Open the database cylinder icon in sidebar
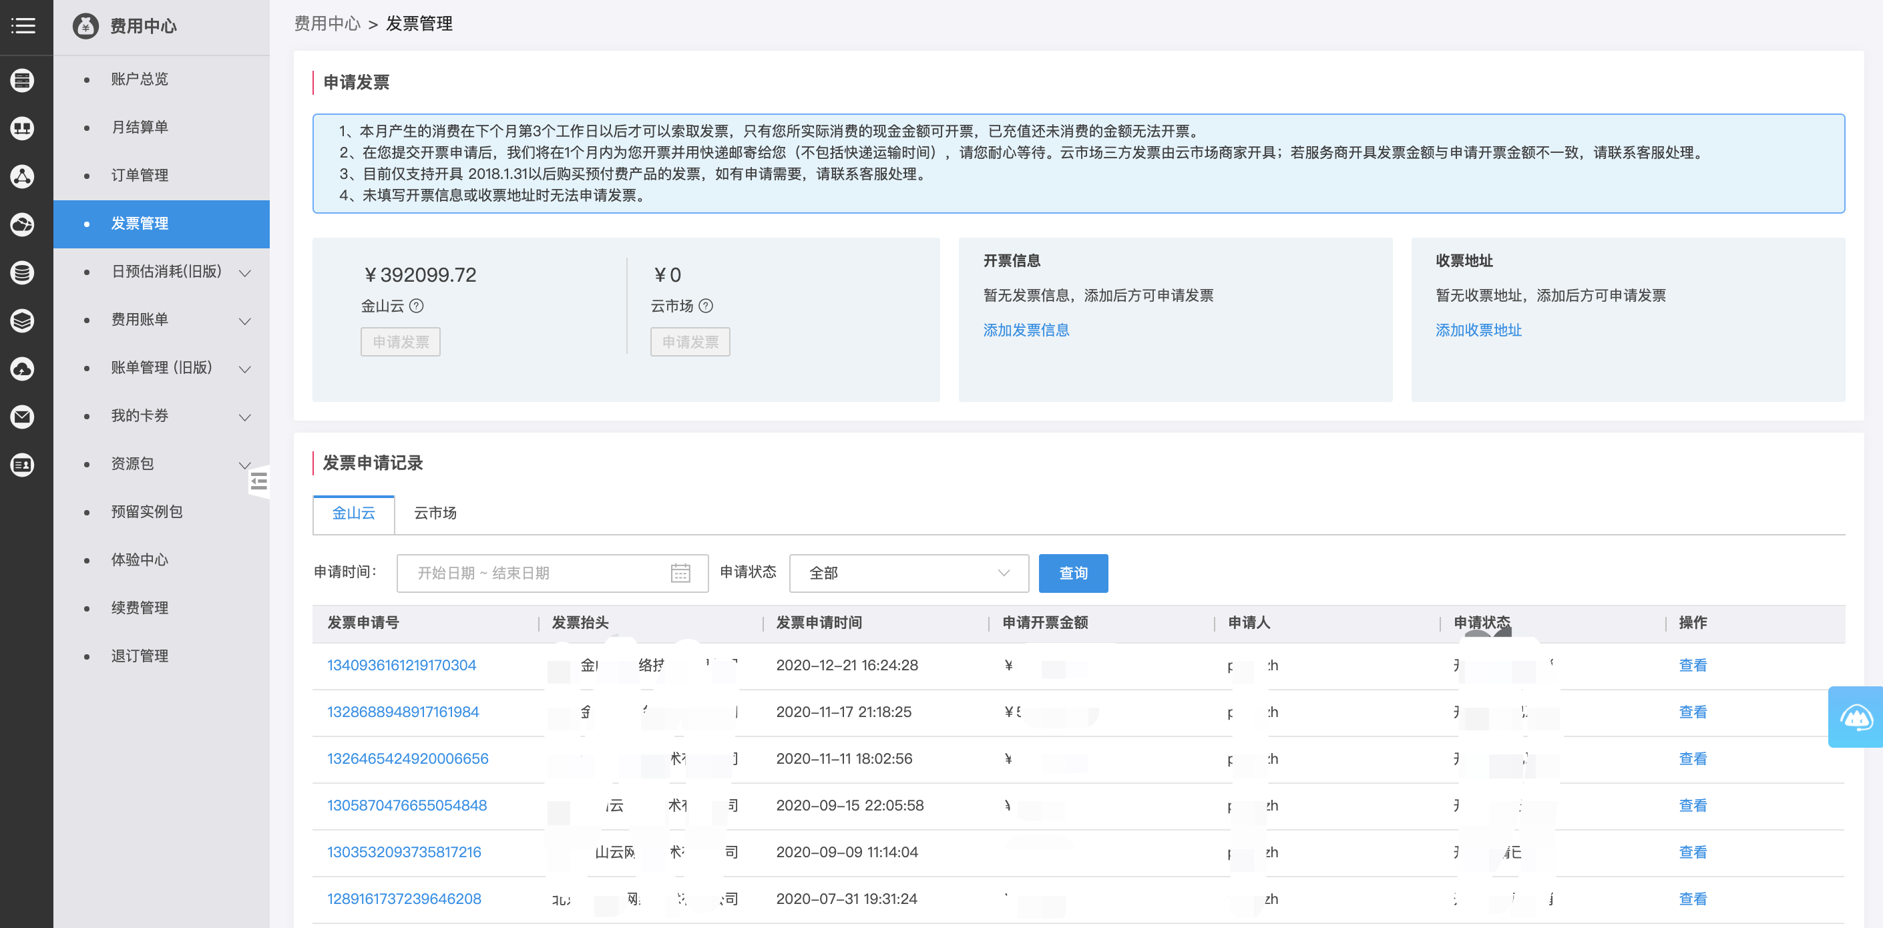This screenshot has width=1883, height=928. (x=23, y=272)
